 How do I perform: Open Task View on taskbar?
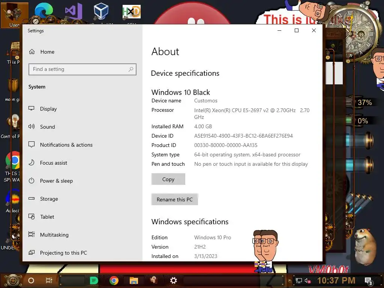[49, 280]
